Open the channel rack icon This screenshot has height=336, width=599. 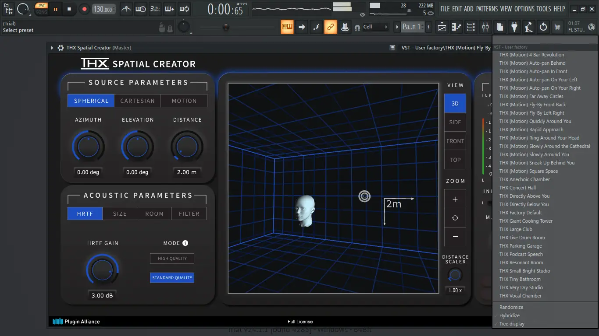click(x=471, y=27)
